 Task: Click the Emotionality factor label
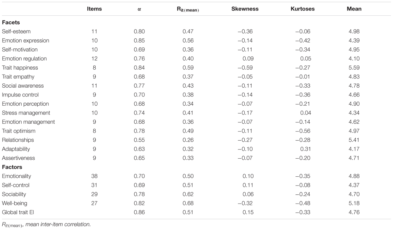[x=17, y=176]
